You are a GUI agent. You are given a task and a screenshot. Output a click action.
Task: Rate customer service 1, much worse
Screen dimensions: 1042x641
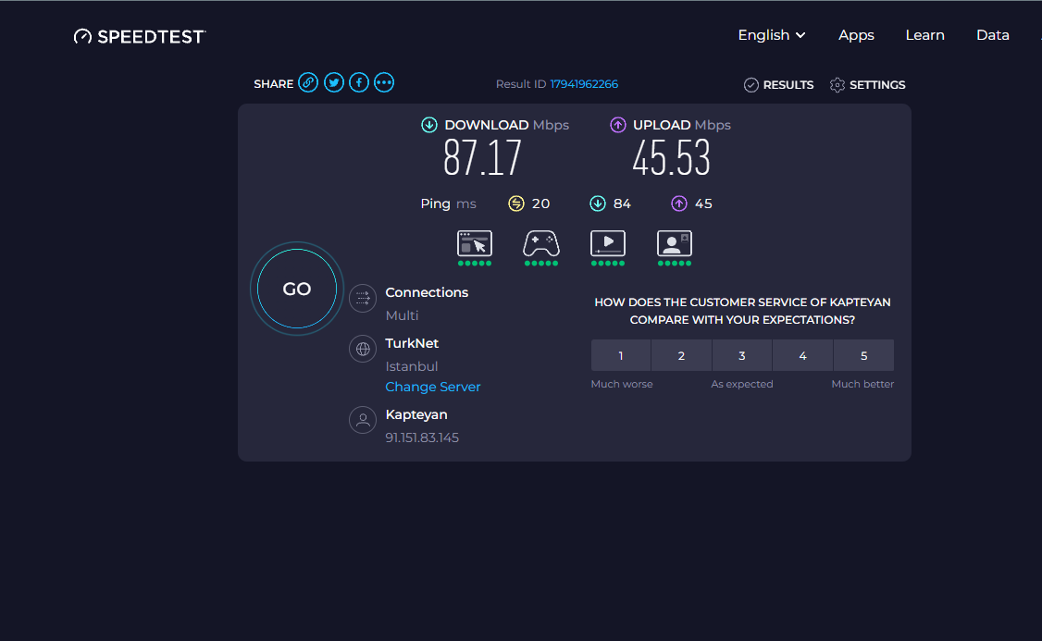[x=621, y=355]
